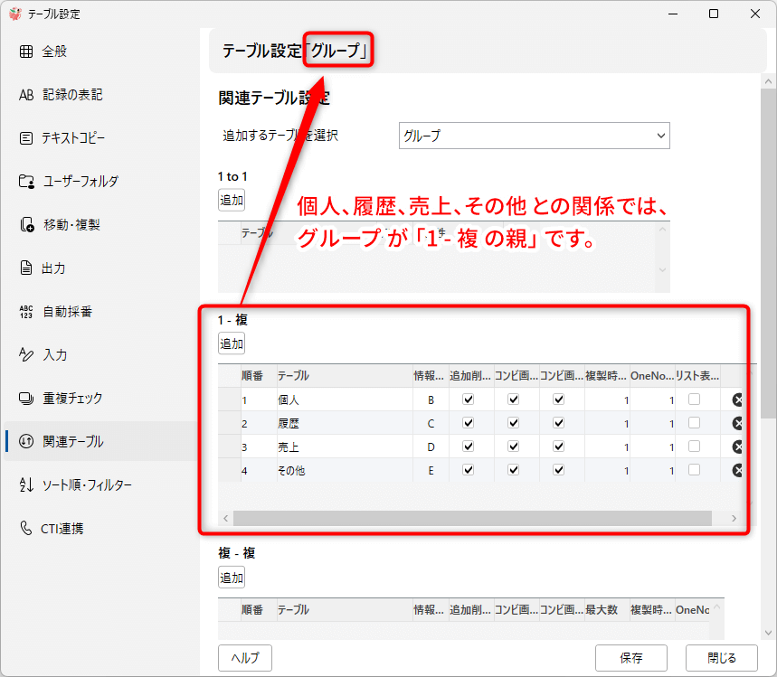Click the 記録の表記 AB icon
Image resolution: width=777 pixels, height=677 pixels.
[26, 95]
